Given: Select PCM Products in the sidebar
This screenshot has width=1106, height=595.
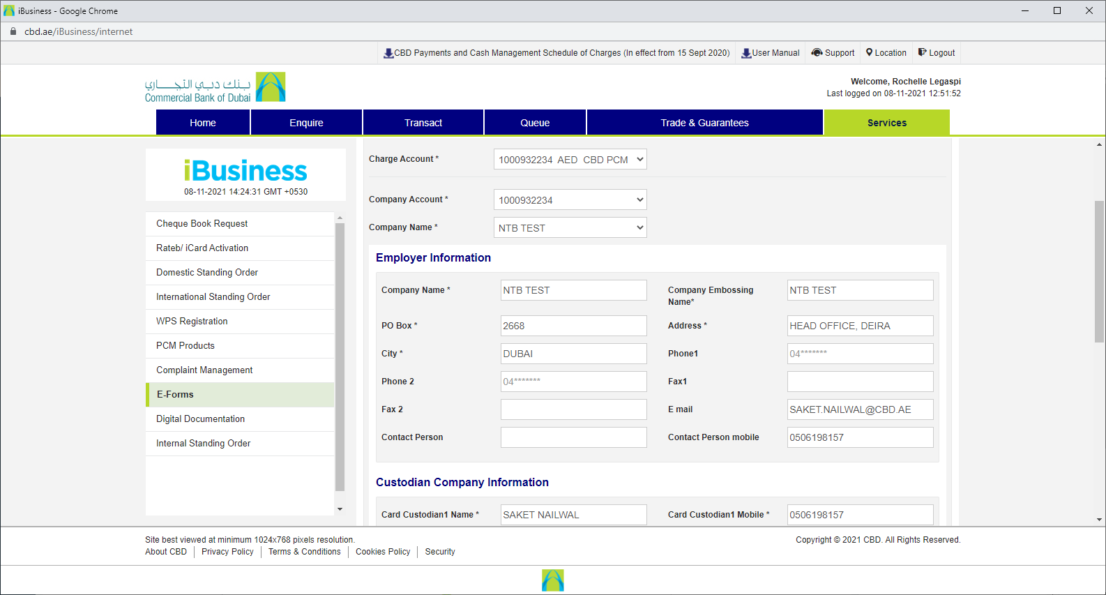Looking at the screenshot, I should coord(240,346).
